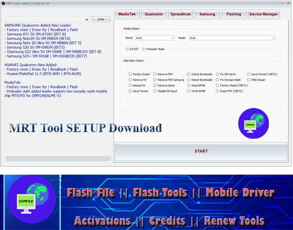Click 'SAMSUNG Qualcomm Added New Loader:' heading
The width and height of the screenshot is (293, 230).
click(38, 25)
